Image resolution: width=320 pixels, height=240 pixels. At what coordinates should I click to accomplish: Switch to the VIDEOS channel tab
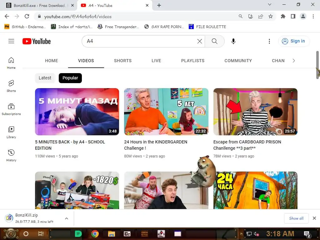[x=86, y=61]
